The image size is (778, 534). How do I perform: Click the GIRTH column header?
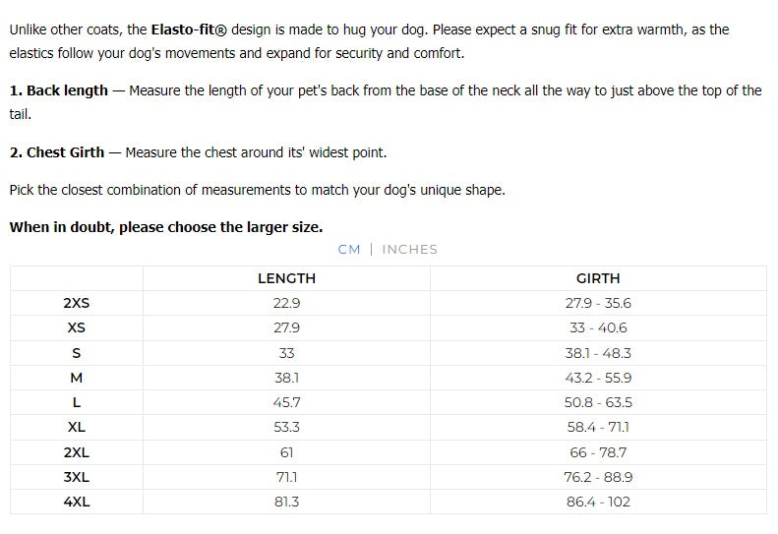coord(598,278)
